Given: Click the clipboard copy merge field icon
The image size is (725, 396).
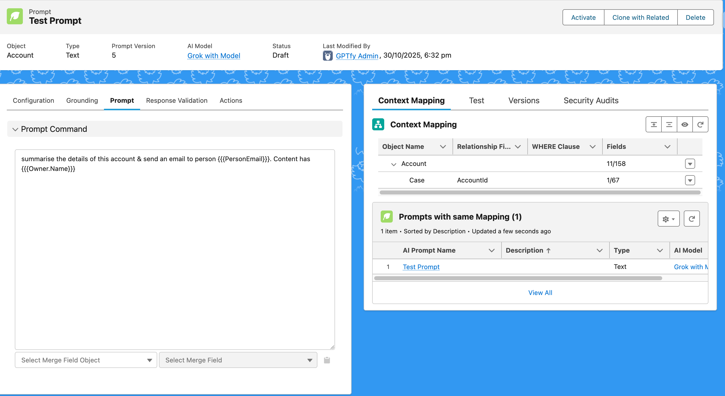Looking at the screenshot, I should click(327, 360).
